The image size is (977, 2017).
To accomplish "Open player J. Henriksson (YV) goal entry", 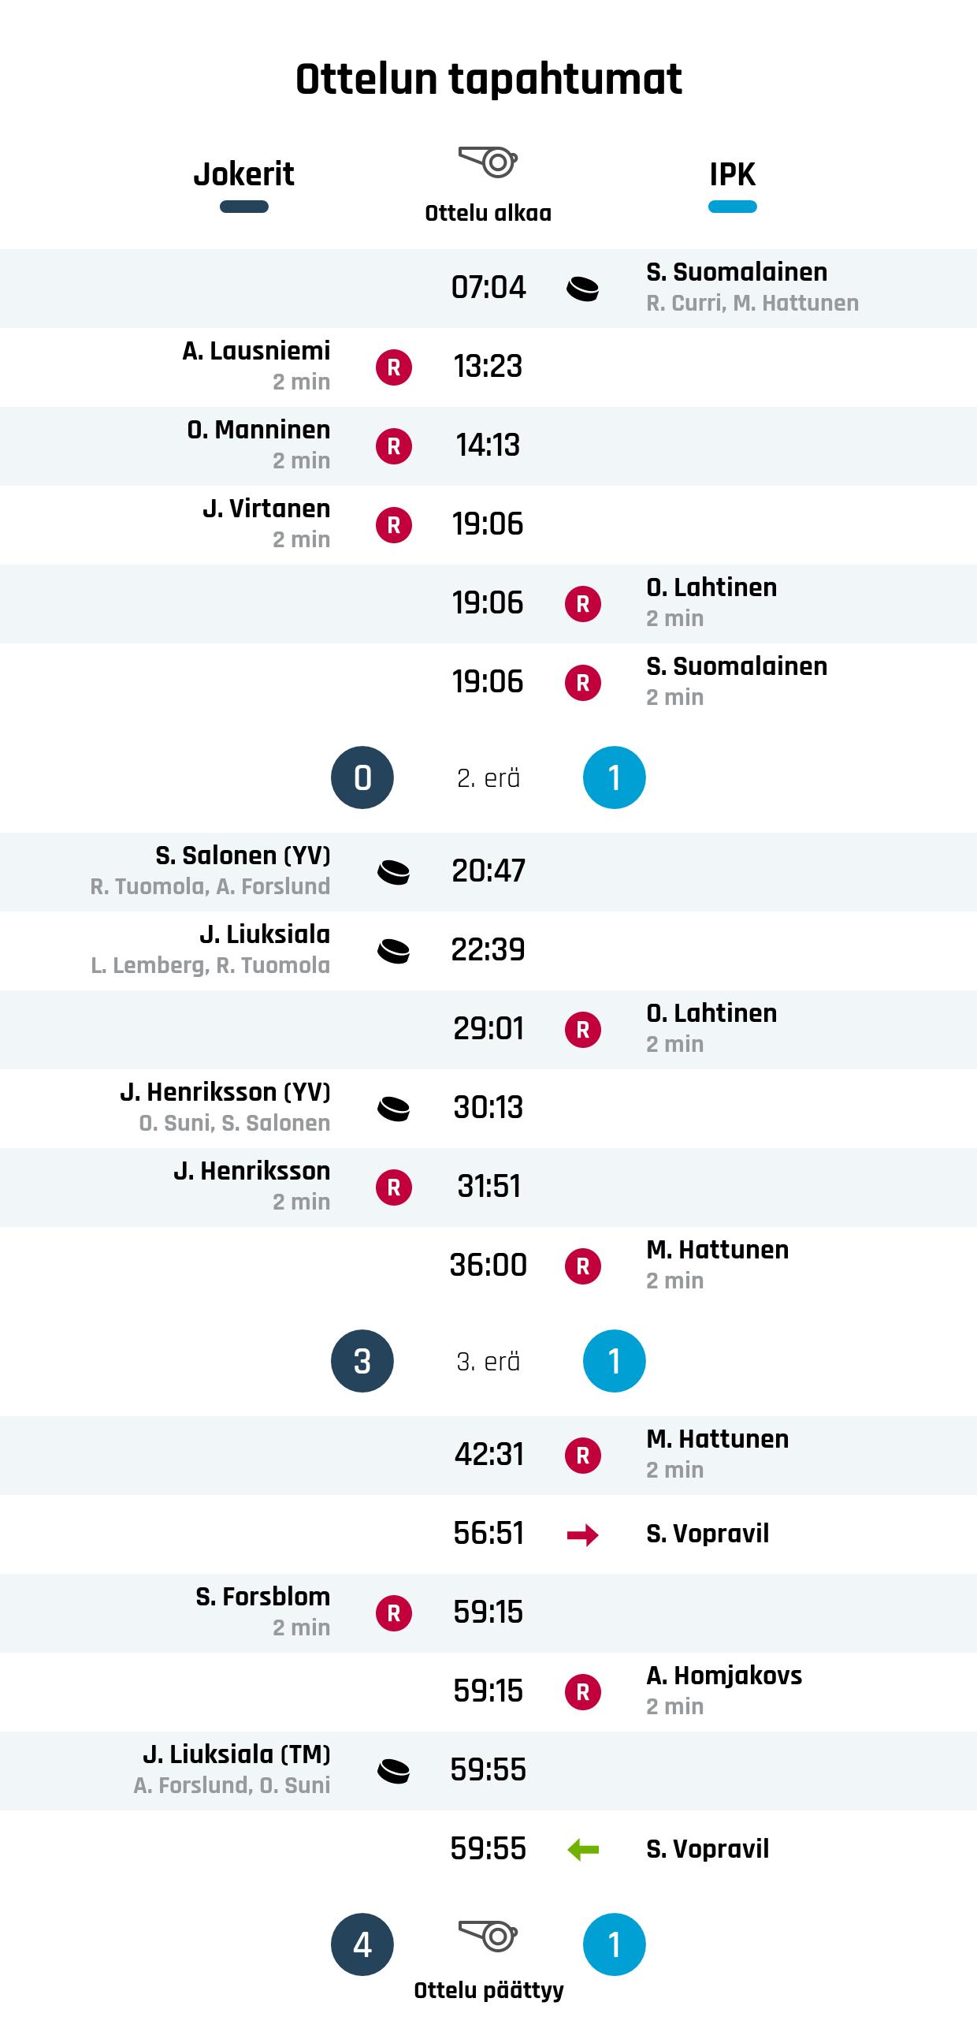I will click(225, 1092).
